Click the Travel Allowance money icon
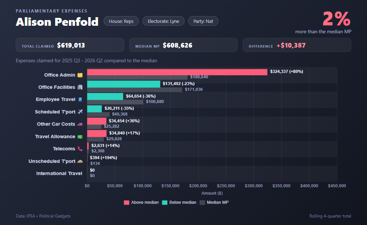 [80, 137]
